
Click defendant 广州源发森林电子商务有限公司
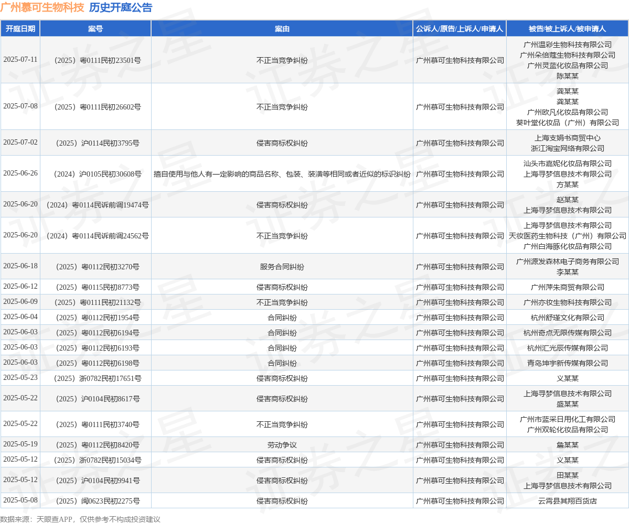click(x=568, y=261)
